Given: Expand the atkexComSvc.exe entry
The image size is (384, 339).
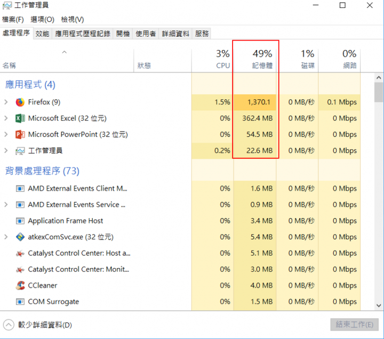Looking at the screenshot, I should click(x=6, y=237).
